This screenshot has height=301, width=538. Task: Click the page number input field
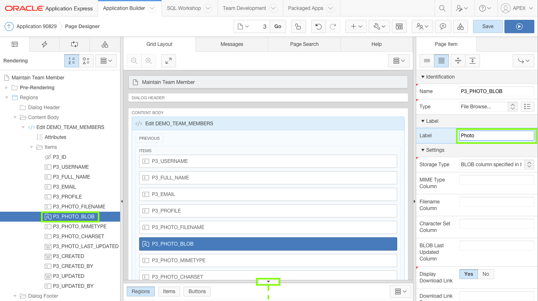point(261,26)
